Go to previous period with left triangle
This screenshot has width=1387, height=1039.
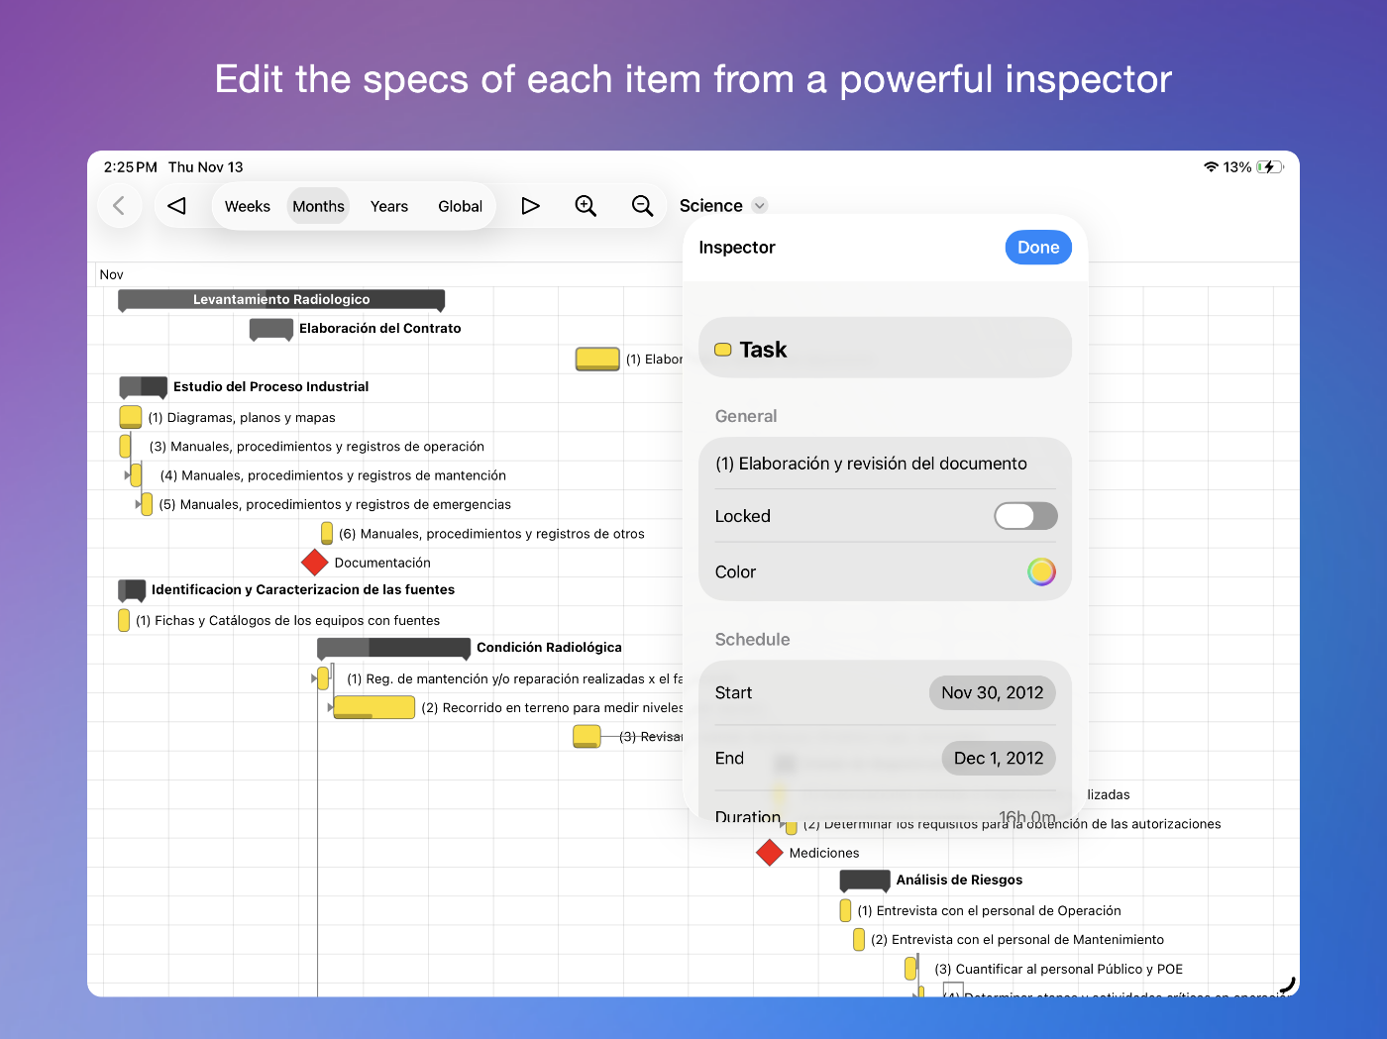coord(177,206)
